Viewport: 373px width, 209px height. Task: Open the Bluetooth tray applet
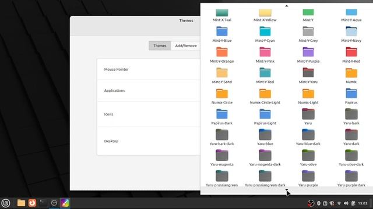tap(319, 203)
